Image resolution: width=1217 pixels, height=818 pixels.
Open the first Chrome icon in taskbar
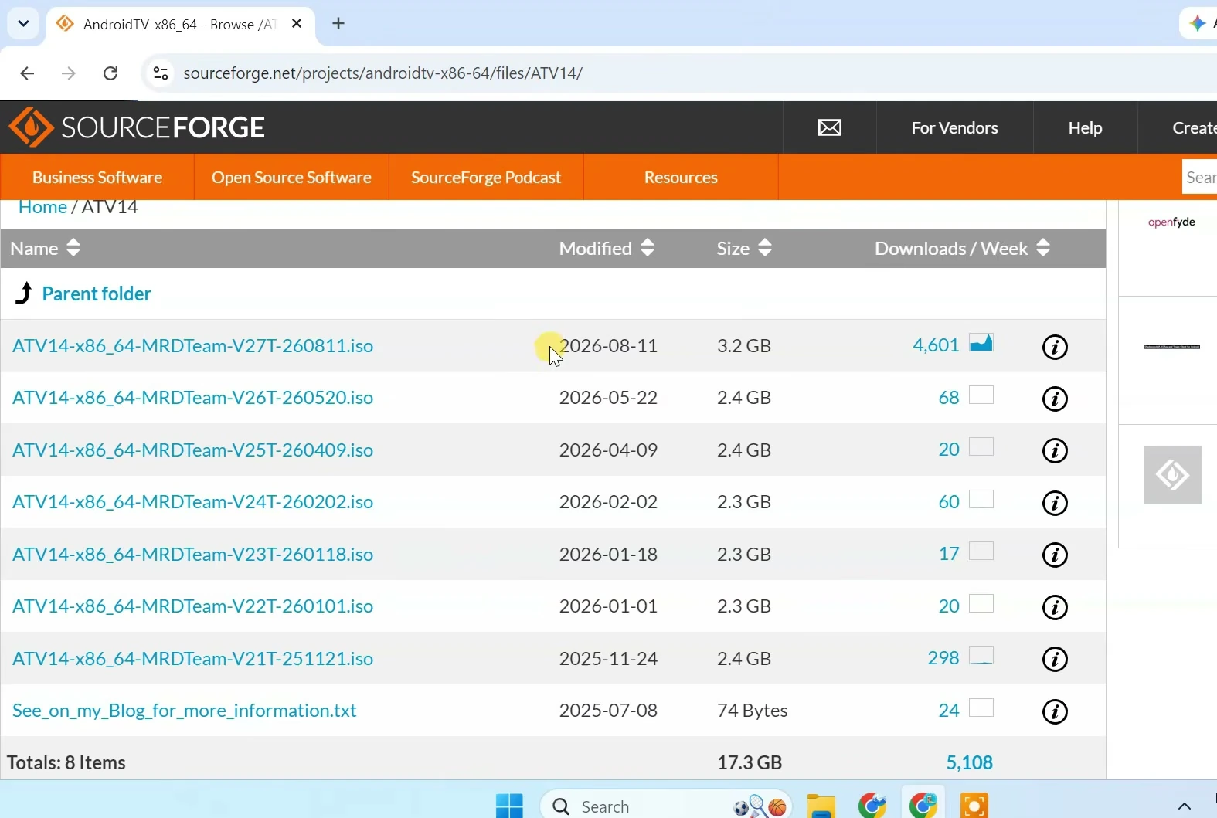pos(872,806)
